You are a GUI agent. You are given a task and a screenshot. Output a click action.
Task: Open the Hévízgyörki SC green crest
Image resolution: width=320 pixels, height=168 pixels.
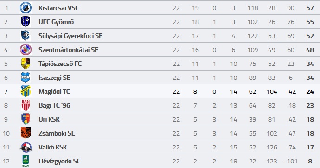point(26,161)
